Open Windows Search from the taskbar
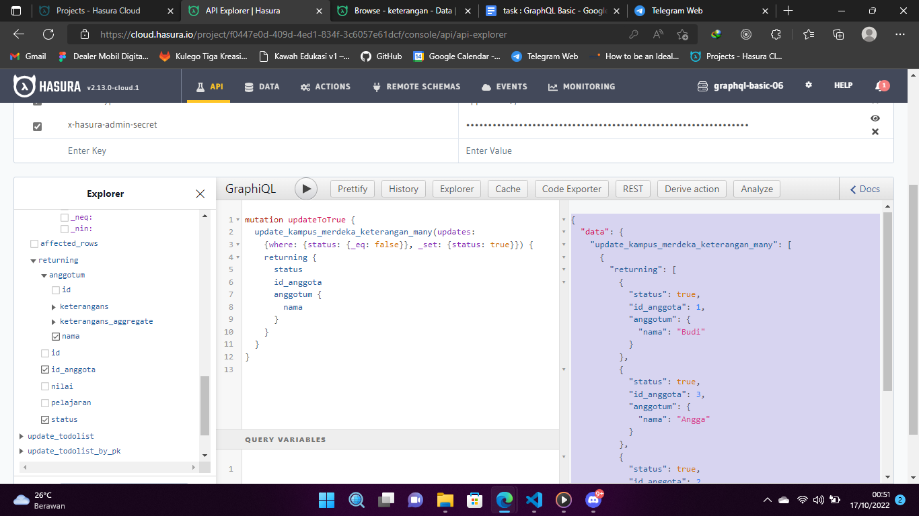This screenshot has height=516, width=919. click(x=356, y=500)
